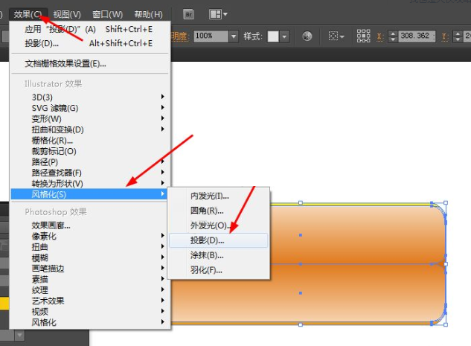Click the opacity 100% input field
This screenshot has width=471, height=346.
[x=211, y=36]
